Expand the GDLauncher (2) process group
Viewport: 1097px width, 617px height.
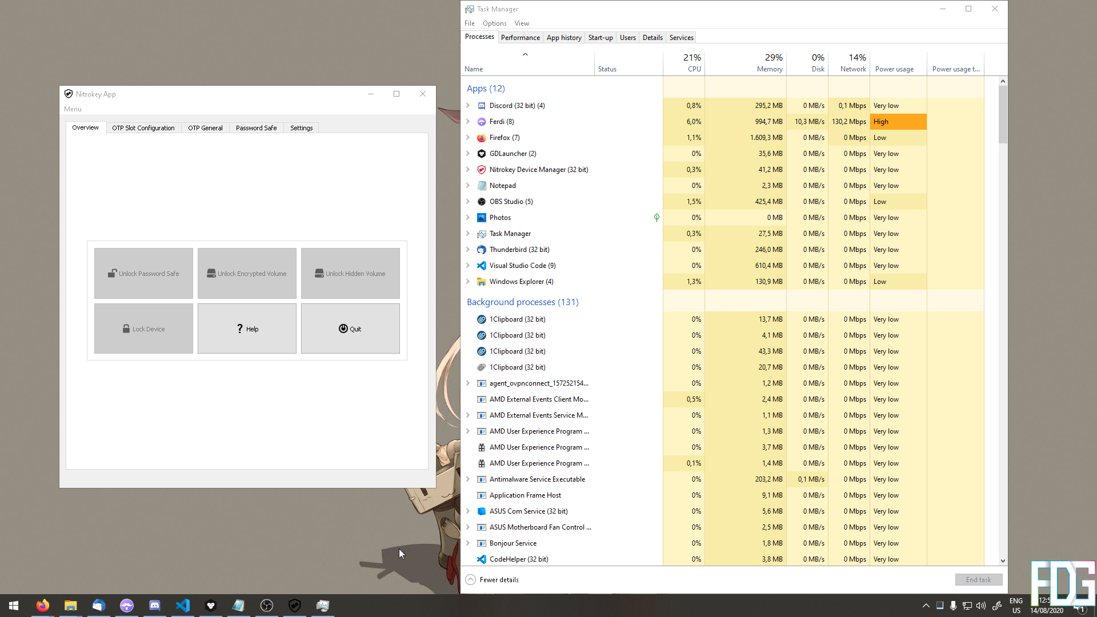point(468,154)
